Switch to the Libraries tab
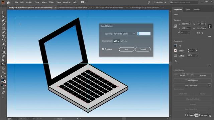Screen dimensions: 214x120 (196, 9)
